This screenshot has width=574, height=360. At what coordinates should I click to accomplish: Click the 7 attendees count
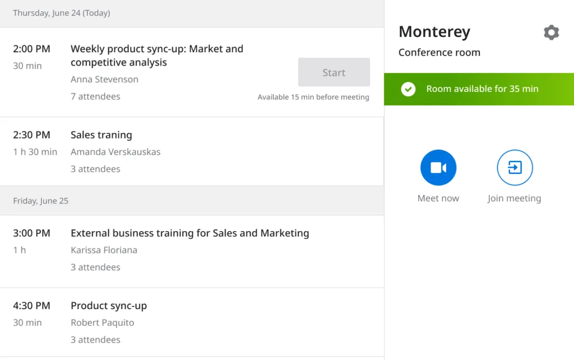point(95,96)
